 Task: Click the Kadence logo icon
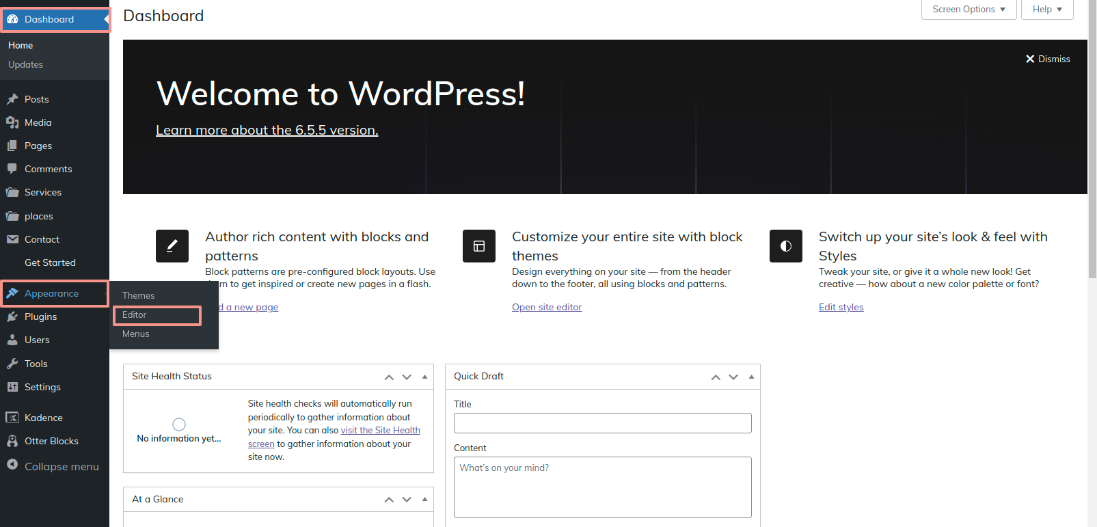click(x=12, y=418)
